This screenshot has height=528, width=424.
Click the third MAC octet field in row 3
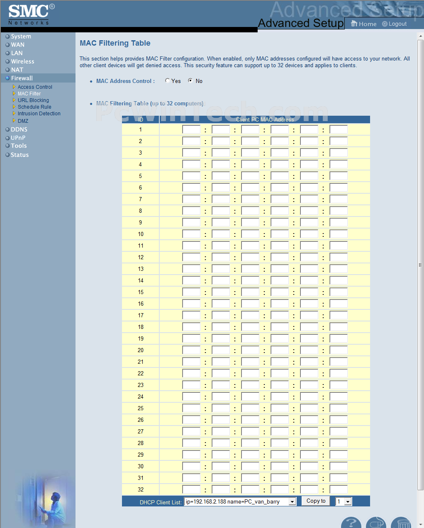coord(250,153)
